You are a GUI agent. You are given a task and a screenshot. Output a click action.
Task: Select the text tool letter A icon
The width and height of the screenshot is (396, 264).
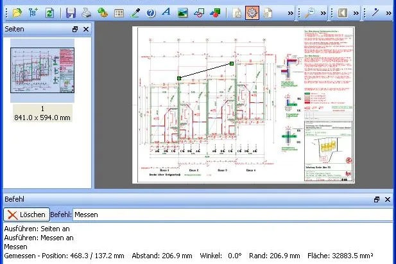click(166, 12)
